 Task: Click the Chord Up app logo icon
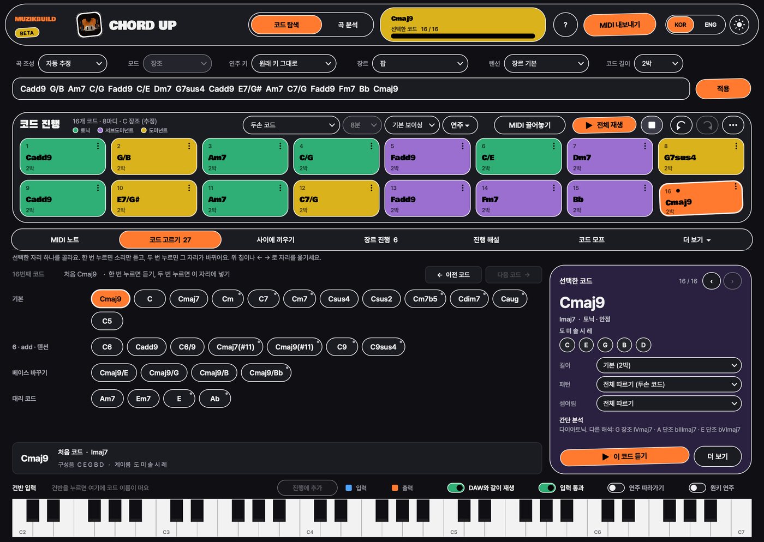click(89, 25)
